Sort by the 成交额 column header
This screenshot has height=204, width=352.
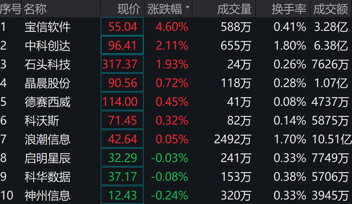[330, 9]
